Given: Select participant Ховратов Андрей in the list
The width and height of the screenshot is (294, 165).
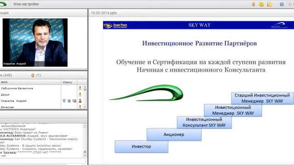Looking at the screenshot, I should [14, 101].
